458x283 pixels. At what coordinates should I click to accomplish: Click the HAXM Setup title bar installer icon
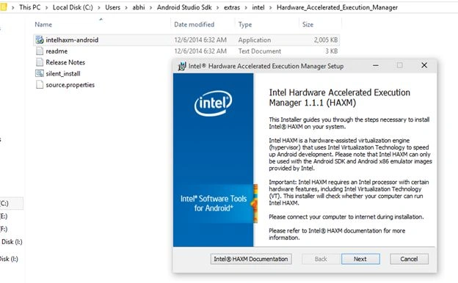(182, 66)
